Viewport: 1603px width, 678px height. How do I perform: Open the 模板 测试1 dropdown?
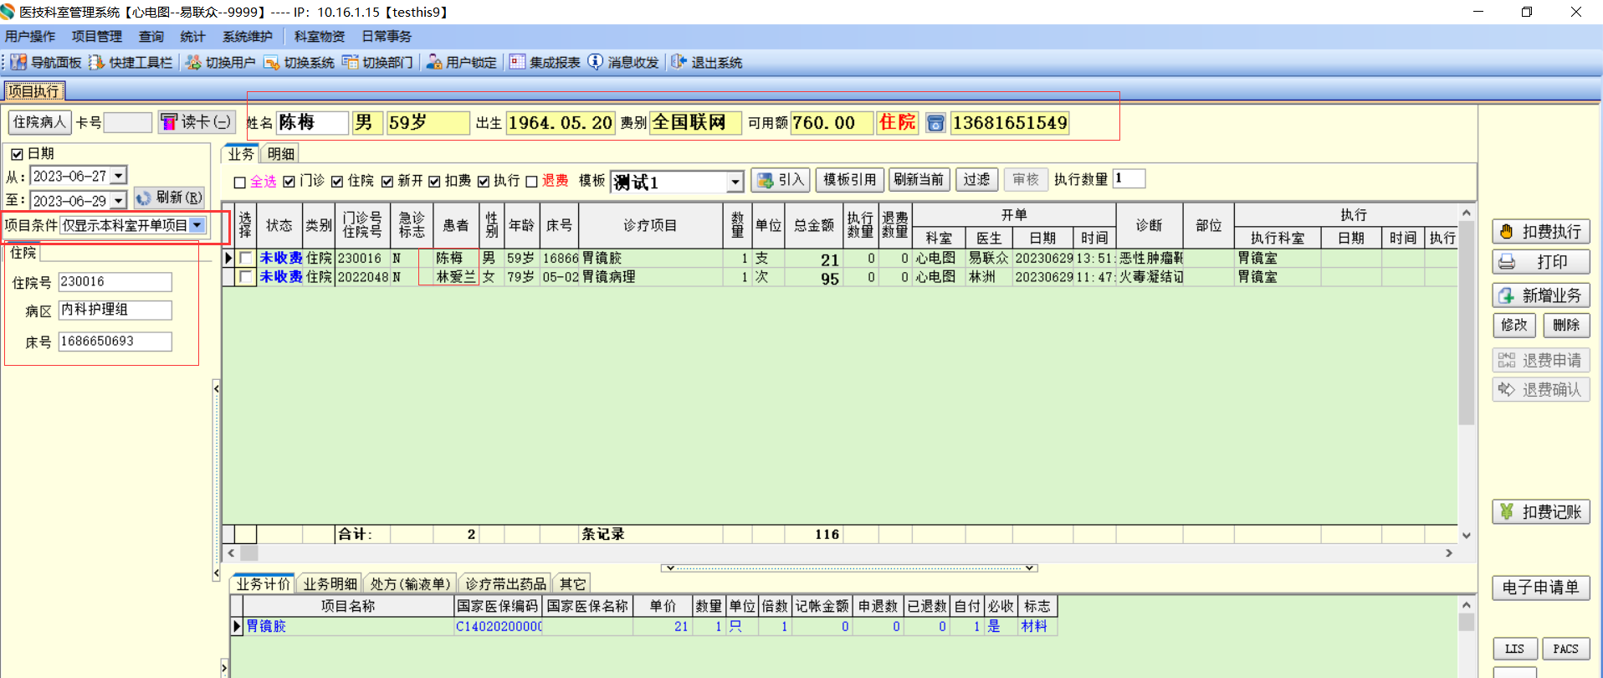[735, 182]
